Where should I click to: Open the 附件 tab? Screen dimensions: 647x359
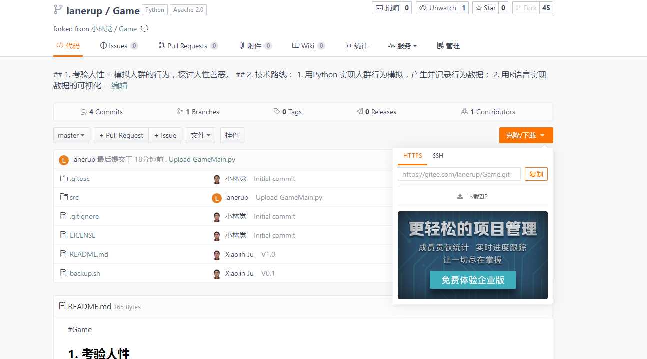(x=255, y=46)
